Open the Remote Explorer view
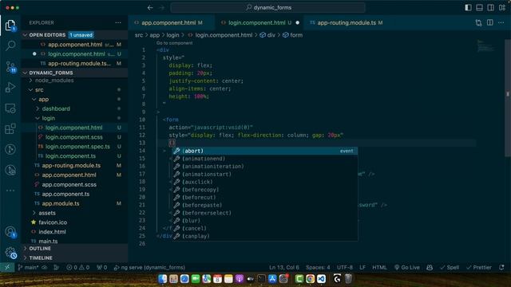511x287 pixels. [x=10, y=108]
